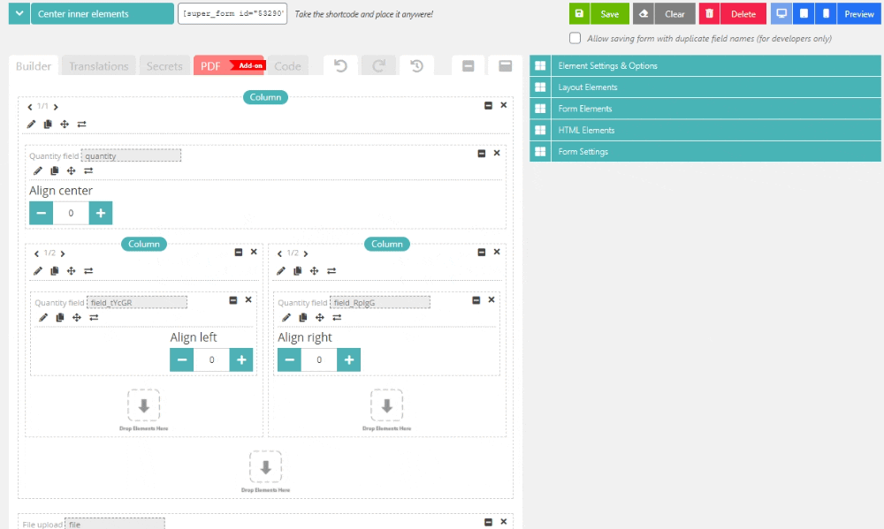884x529 pixels.
Task: Click the eraser icon beside Clear
Action: (x=644, y=13)
